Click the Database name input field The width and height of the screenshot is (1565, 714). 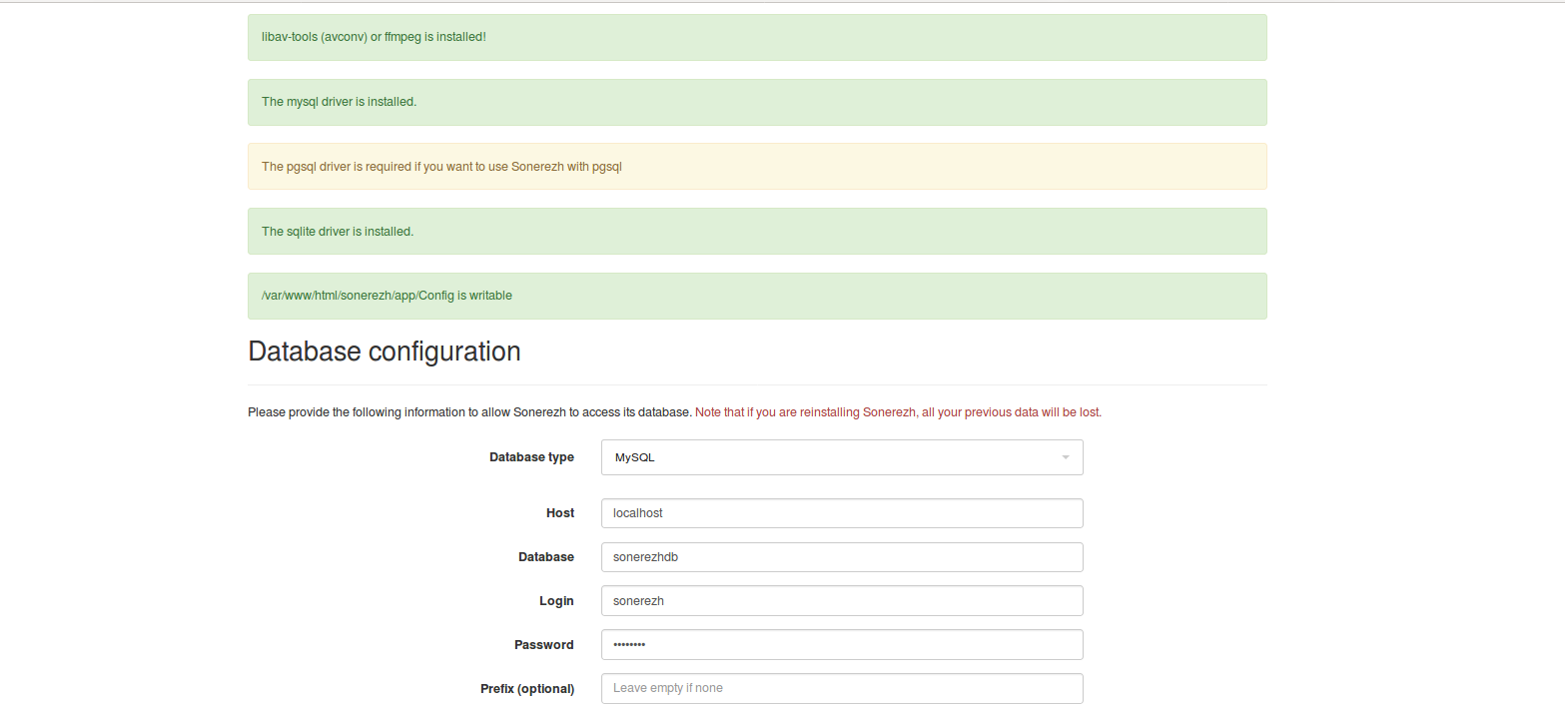coord(842,557)
